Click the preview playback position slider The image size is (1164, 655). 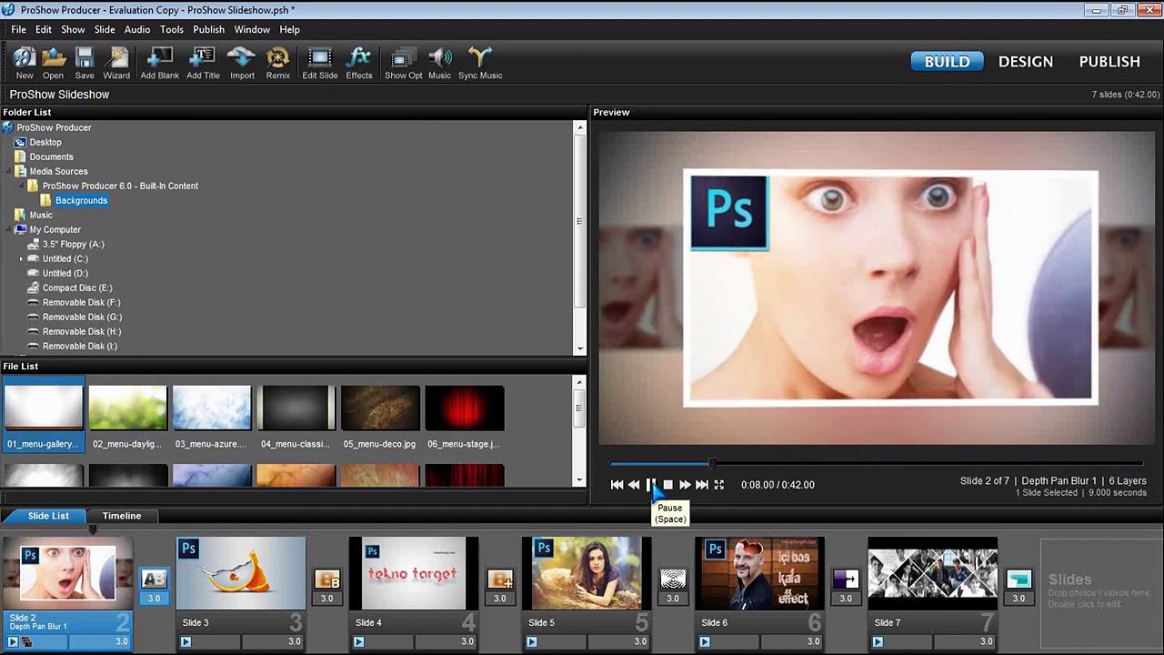tap(712, 464)
